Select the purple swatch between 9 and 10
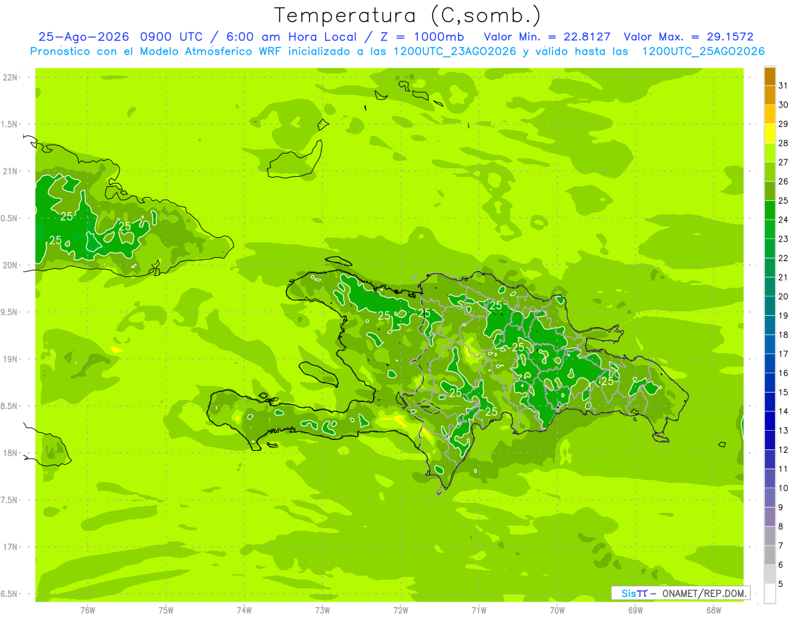Screen dimensions: 801x619 pos(770,497)
